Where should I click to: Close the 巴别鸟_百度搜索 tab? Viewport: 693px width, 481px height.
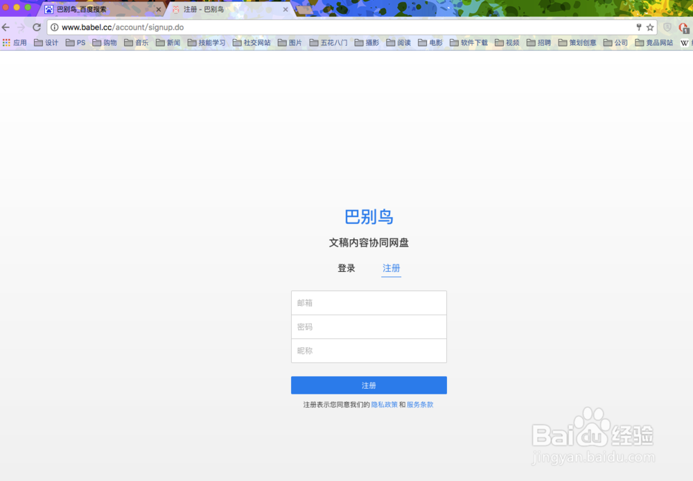pyautogui.click(x=159, y=9)
